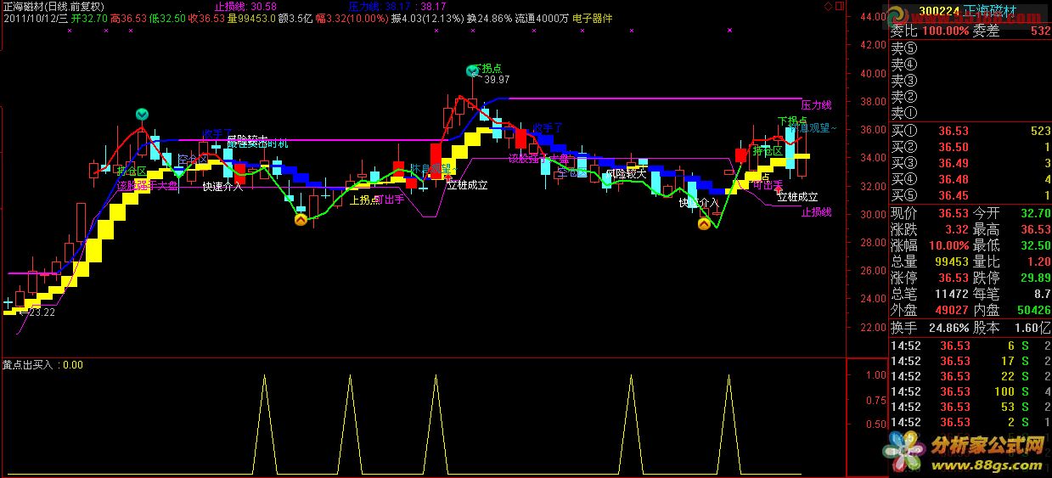Select the 14:52 tick row with volume 17
The image size is (1052, 478).
970,361
